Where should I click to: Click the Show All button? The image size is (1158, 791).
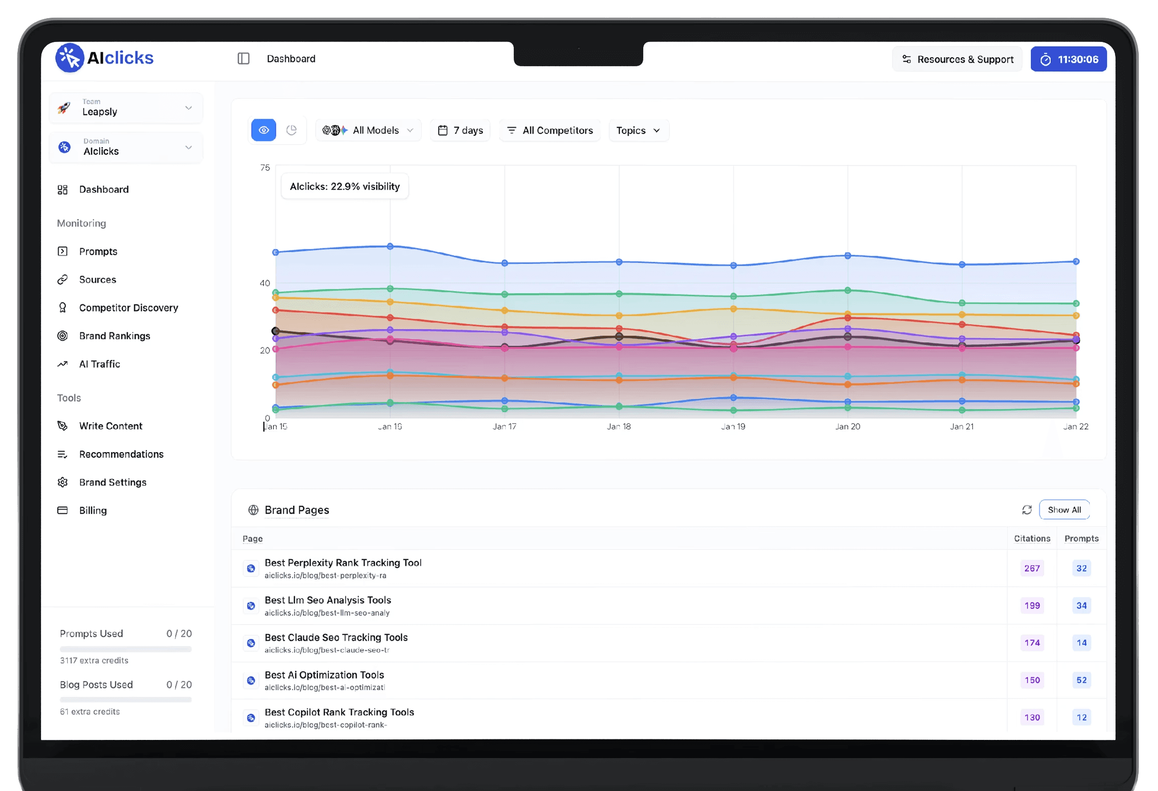coord(1064,510)
